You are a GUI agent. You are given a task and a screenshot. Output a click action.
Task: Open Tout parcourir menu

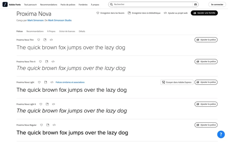click(30, 5)
